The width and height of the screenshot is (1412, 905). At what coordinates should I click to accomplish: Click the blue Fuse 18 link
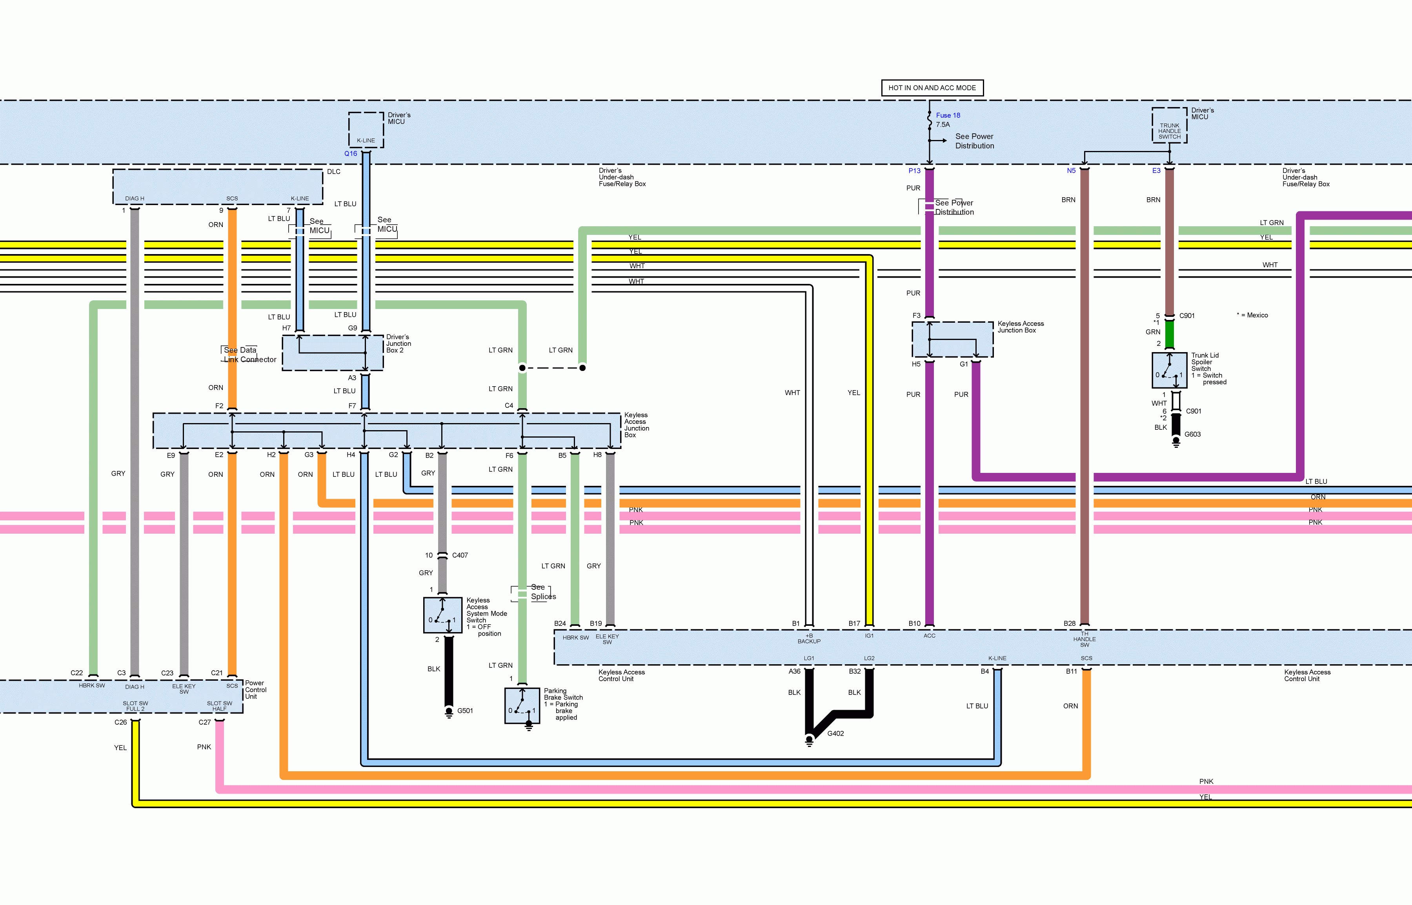pos(948,115)
